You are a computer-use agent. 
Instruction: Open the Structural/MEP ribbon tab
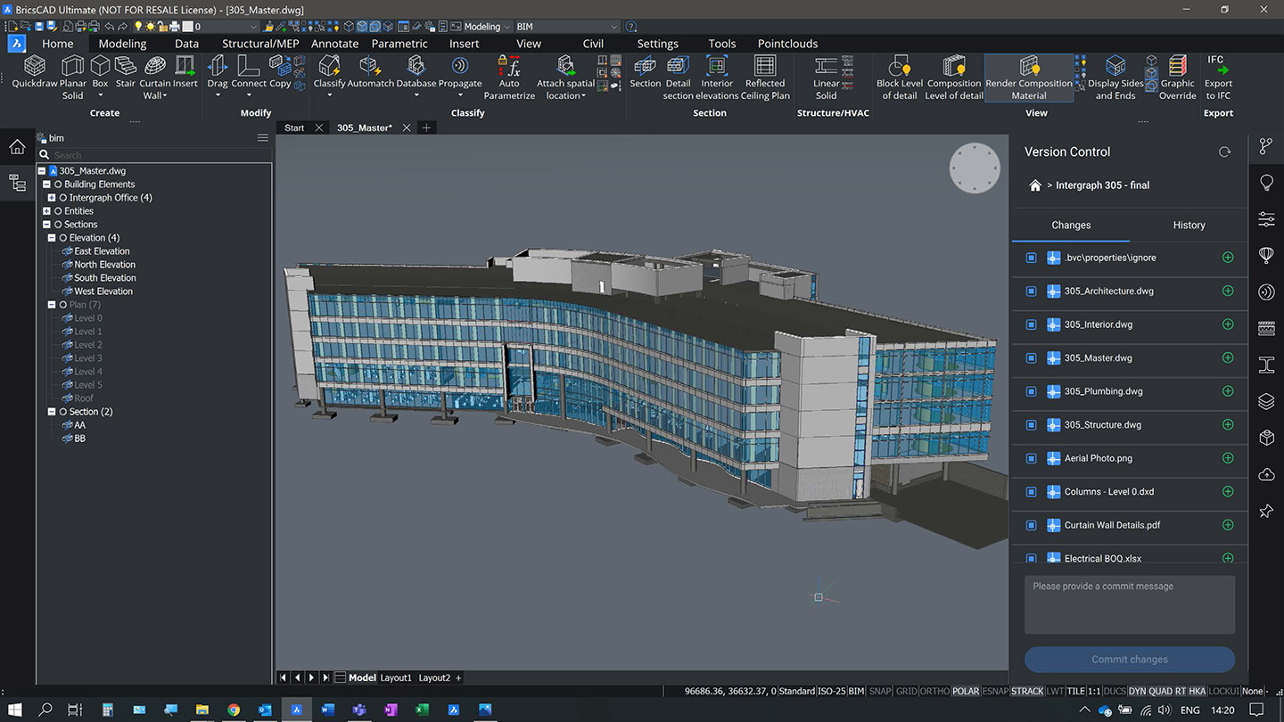click(260, 44)
